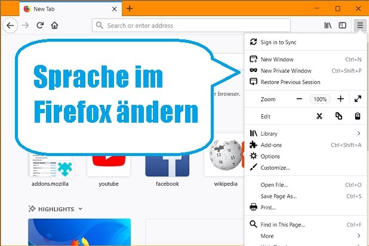Close the hamburger menu button

point(360,25)
